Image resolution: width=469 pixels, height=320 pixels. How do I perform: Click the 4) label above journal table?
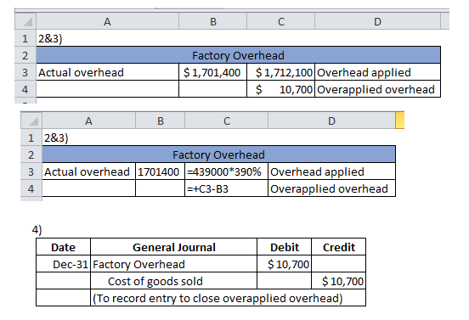pos(37,230)
